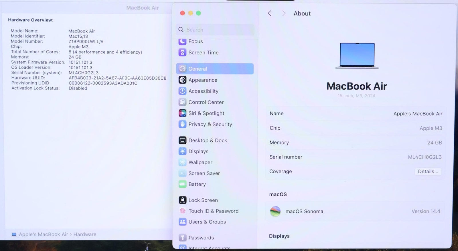Go to Lock Screen settings
The width and height of the screenshot is (458, 251).
[x=203, y=200]
